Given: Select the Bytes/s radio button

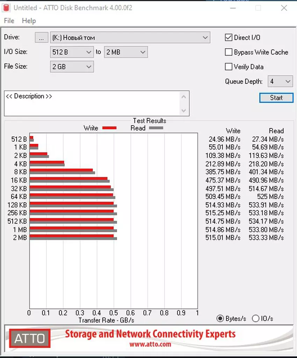Looking at the screenshot, I should (220, 319).
